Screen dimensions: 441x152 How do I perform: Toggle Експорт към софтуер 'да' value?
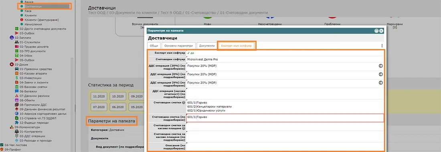coord(190,53)
